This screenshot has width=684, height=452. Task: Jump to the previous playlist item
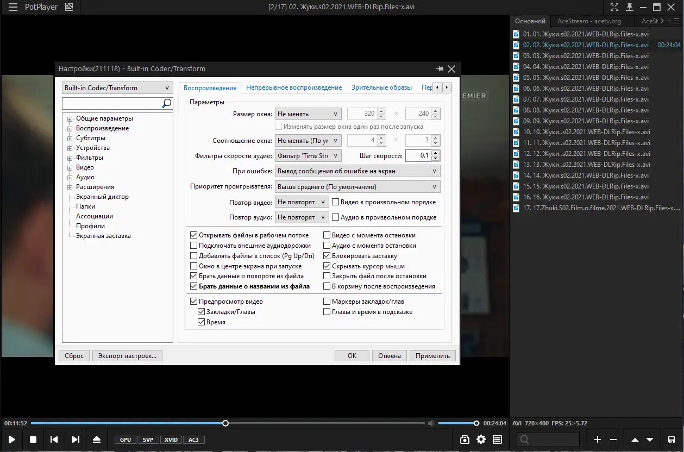coord(54,440)
